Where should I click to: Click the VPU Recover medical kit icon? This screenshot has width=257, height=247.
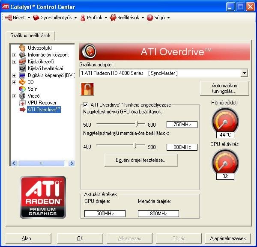(22, 103)
